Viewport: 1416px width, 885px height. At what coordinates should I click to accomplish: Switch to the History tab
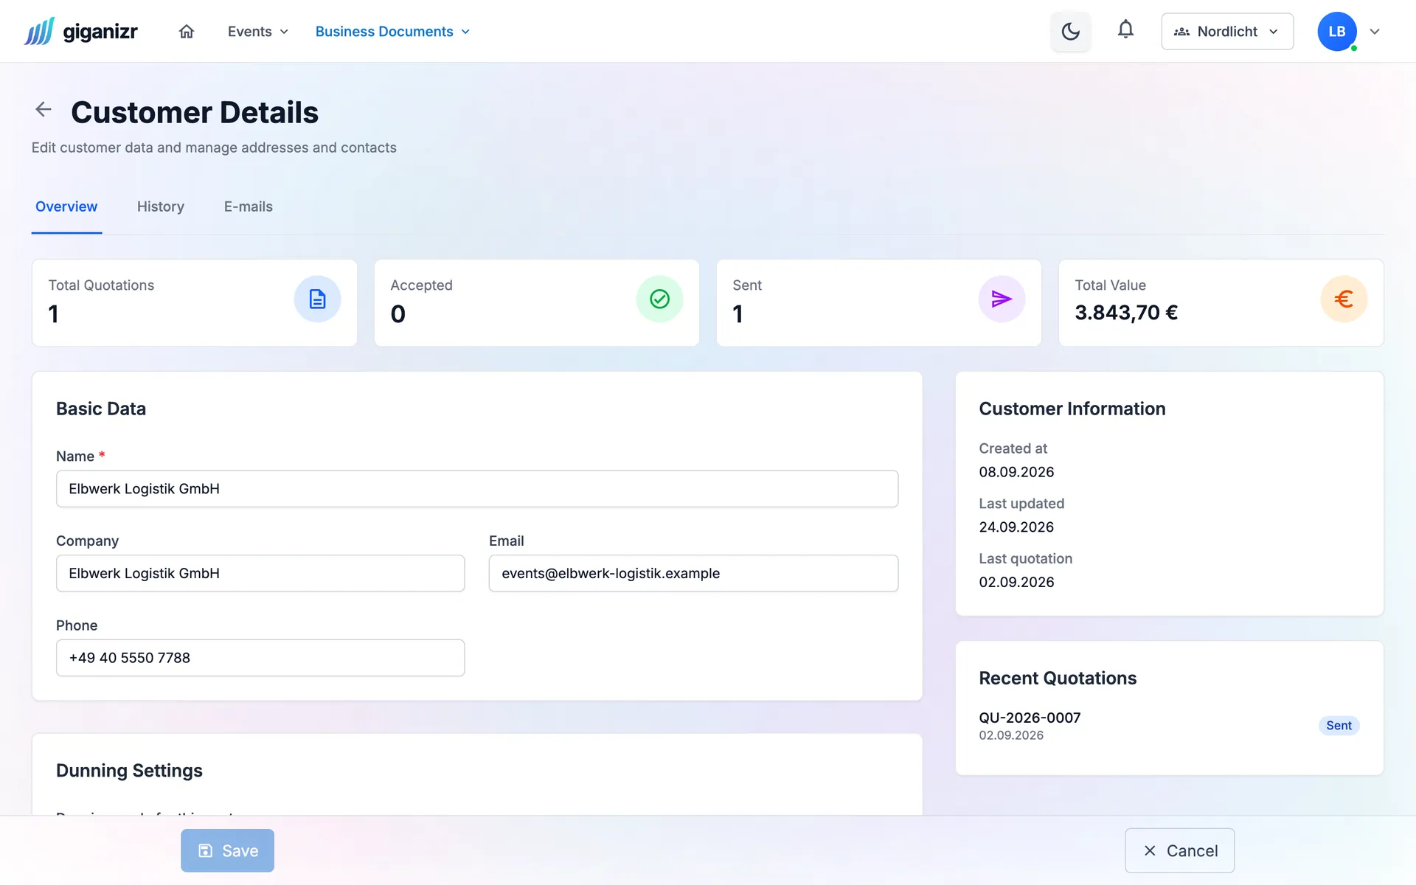(161, 206)
